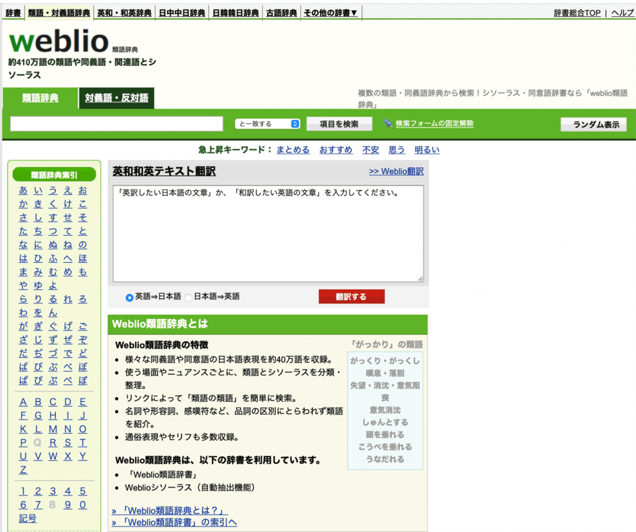636x532 pixels.
Task: Open index number 1
Action: click(23, 492)
